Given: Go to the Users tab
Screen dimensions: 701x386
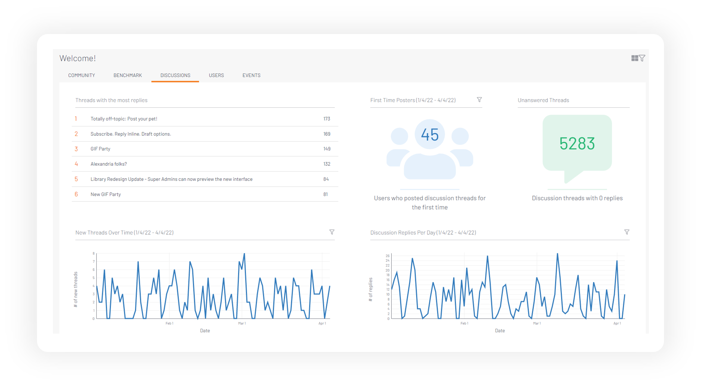Looking at the screenshot, I should (x=216, y=75).
